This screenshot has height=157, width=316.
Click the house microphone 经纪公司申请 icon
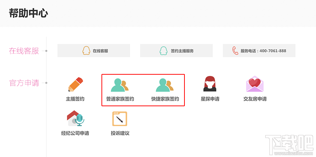coord(75,118)
